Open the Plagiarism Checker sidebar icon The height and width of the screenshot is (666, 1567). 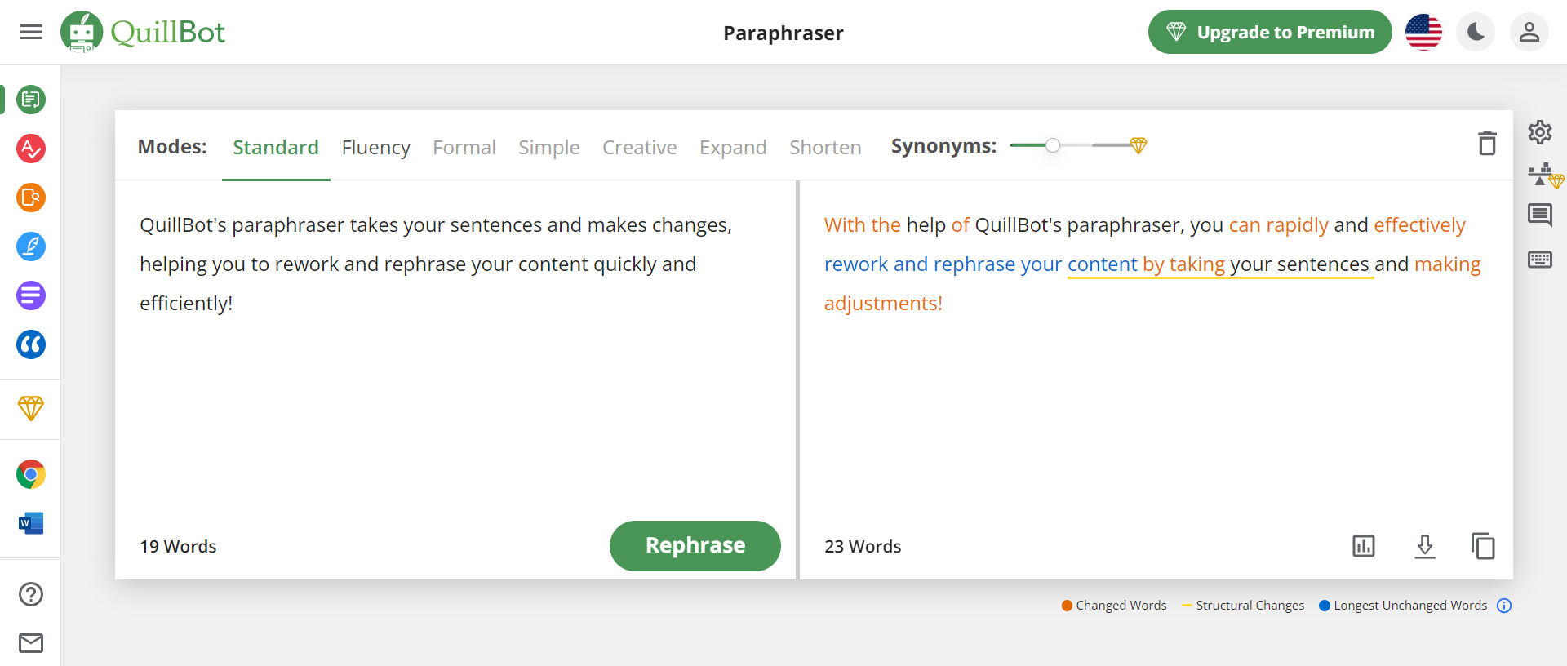pos(31,198)
